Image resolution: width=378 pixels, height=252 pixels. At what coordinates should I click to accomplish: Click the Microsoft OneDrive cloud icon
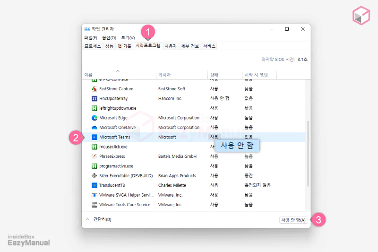point(94,128)
